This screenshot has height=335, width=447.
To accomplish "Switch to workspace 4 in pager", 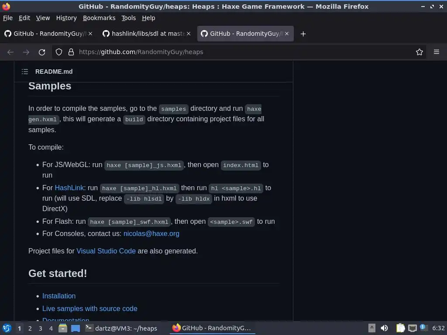I will [x=51, y=328].
